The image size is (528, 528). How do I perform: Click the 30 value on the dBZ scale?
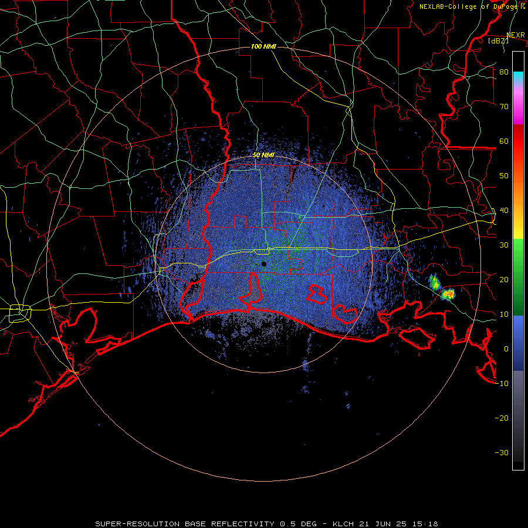[504, 245]
